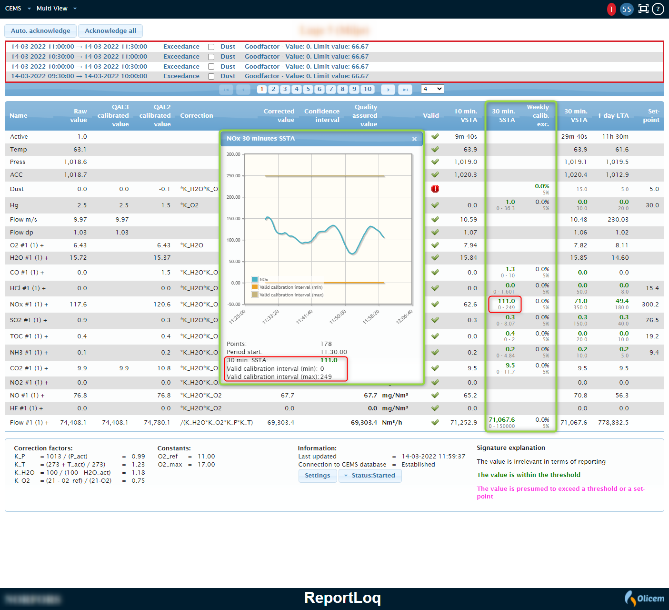The width and height of the screenshot is (669, 610).
Task: Click the valid checkmark in the O2 #1 row
Action: click(435, 245)
